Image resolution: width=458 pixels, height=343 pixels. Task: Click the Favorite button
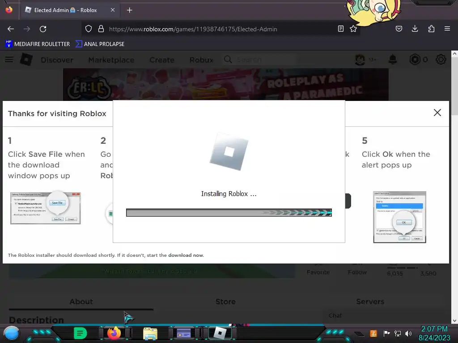pyautogui.click(x=318, y=272)
